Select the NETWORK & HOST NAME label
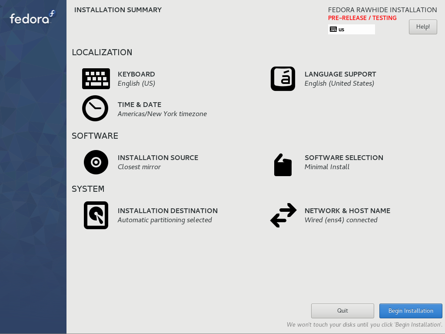This screenshot has height=334, width=445. (x=347, y=211)
